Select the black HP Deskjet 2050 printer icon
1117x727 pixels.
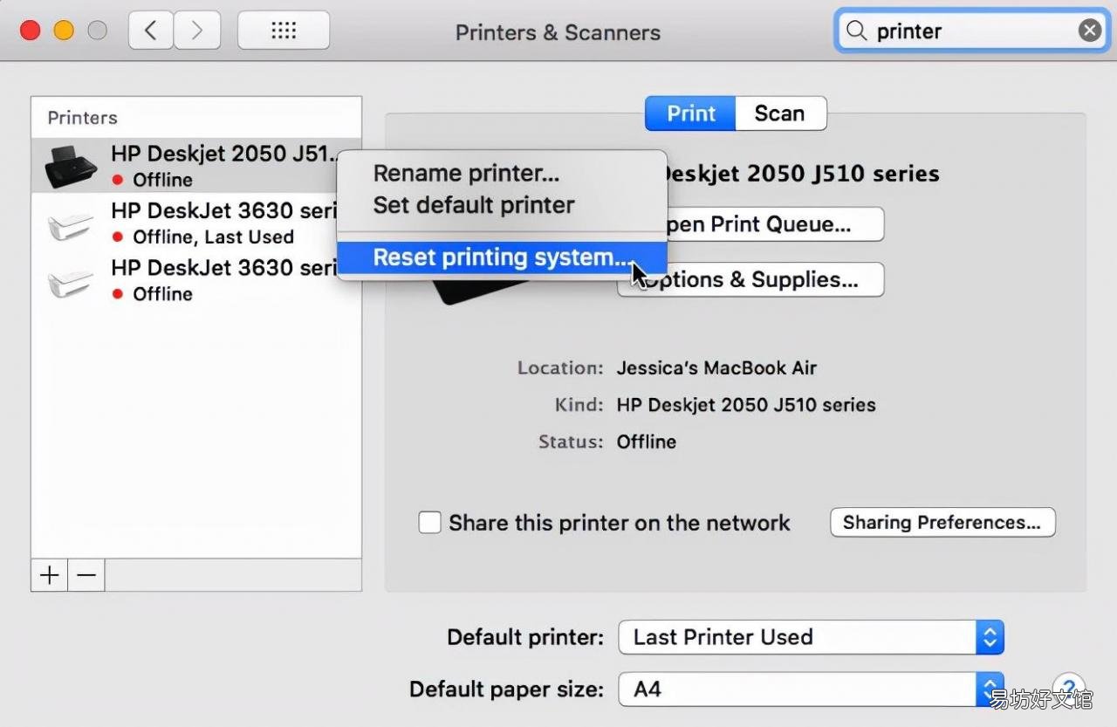pos(71,166)
